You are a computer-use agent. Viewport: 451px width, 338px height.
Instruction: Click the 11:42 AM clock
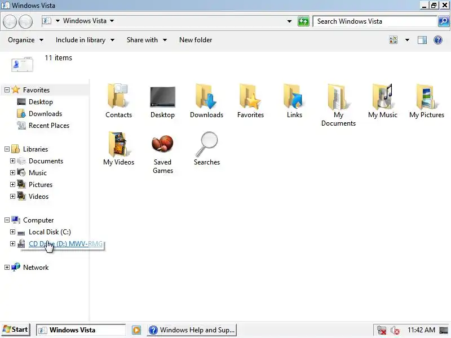coord(421,330)
